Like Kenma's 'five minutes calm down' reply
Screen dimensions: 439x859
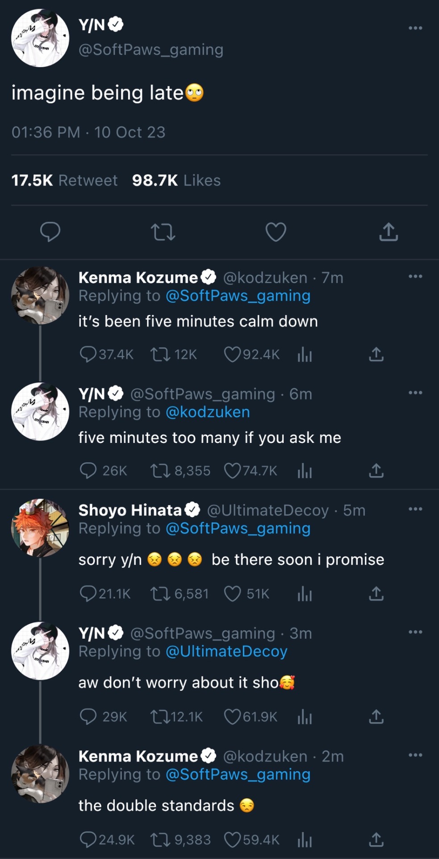[x=232, y=355]
